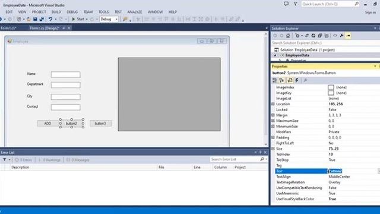Open the EDIT menu

click(x=9, y=12)
